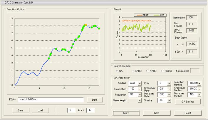Click the Input button for the function
Screen dimensions: 208x120
click(x=95, y=100)
